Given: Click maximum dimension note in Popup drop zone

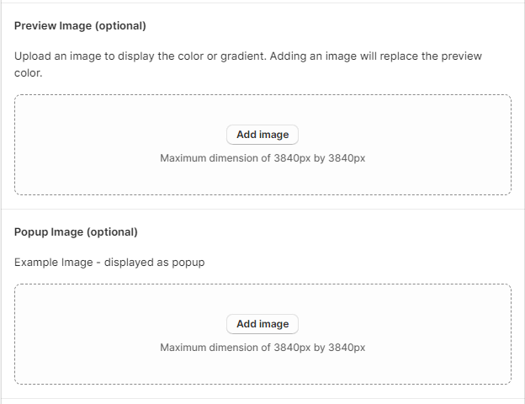Looking at the screenshot, I should (262, 348).
